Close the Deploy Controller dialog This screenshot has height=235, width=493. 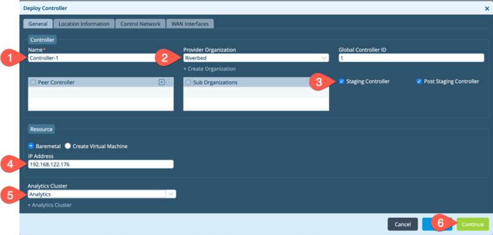(x=487, y=9)
